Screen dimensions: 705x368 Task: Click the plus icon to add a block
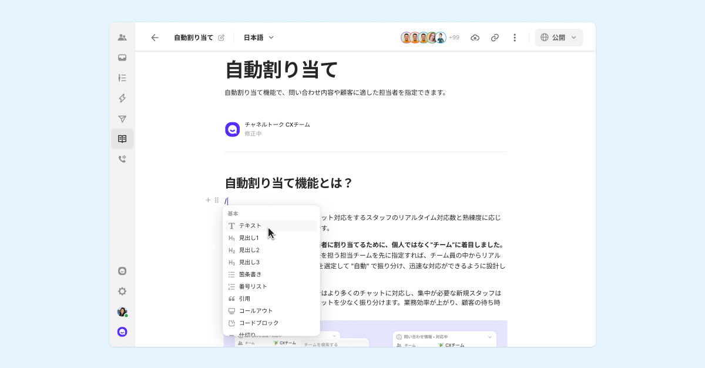(208, 200)
